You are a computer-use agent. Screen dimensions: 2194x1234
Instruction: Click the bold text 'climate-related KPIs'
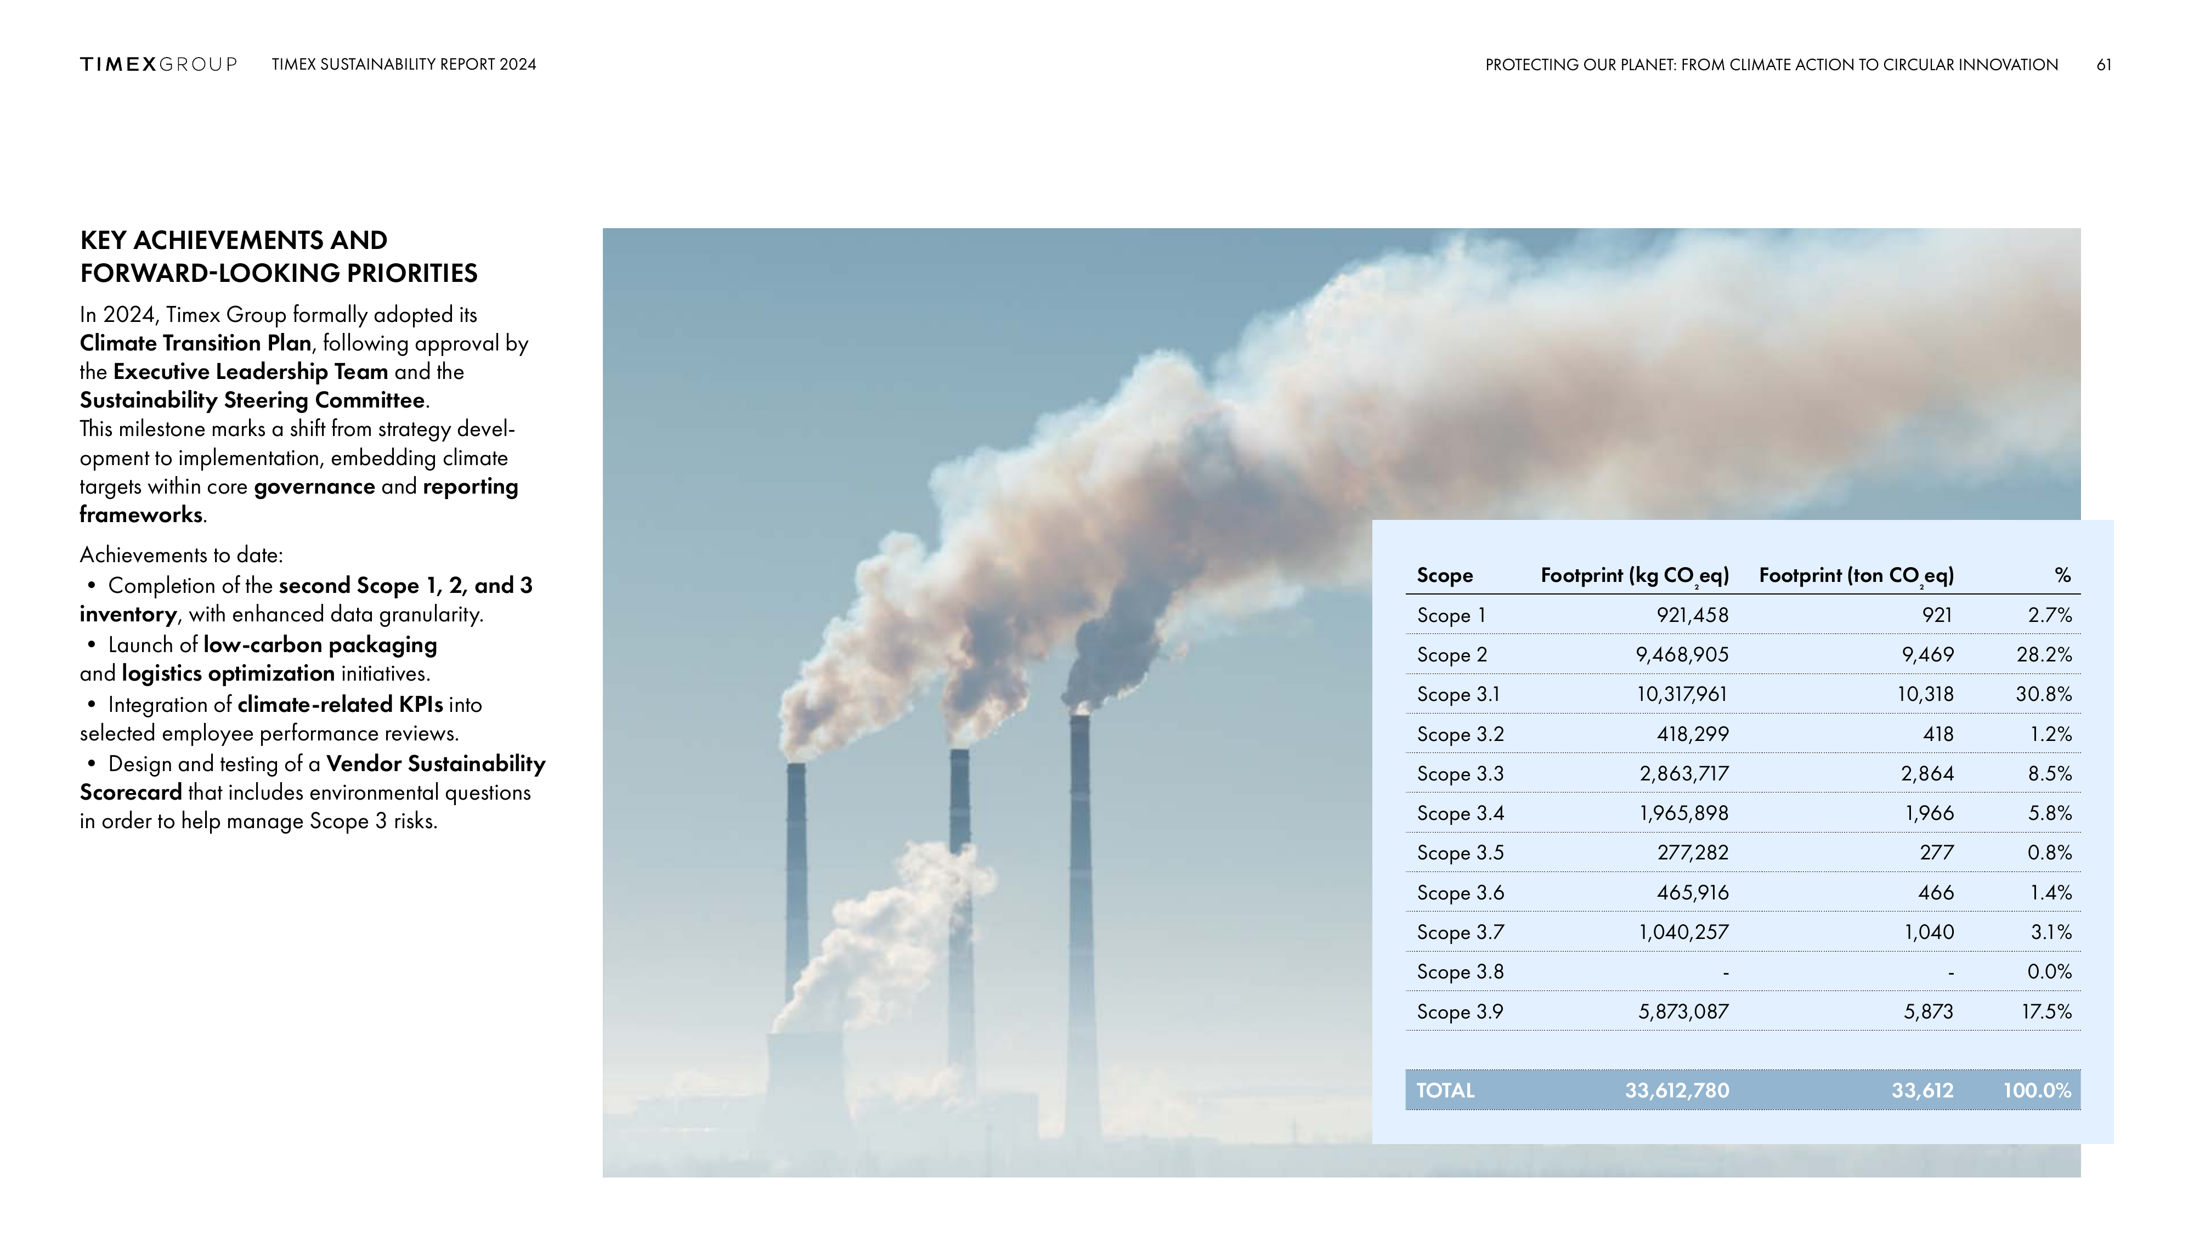point(340,704)
